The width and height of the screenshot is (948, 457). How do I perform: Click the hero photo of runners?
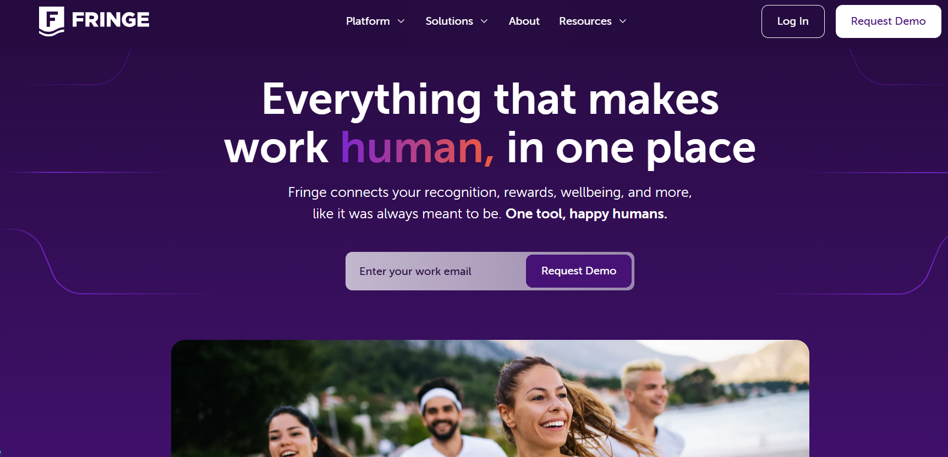tap(490, 398)
